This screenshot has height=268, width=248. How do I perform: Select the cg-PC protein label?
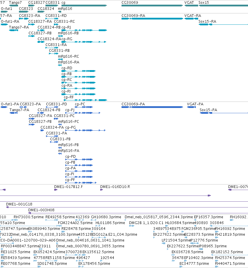80,104
